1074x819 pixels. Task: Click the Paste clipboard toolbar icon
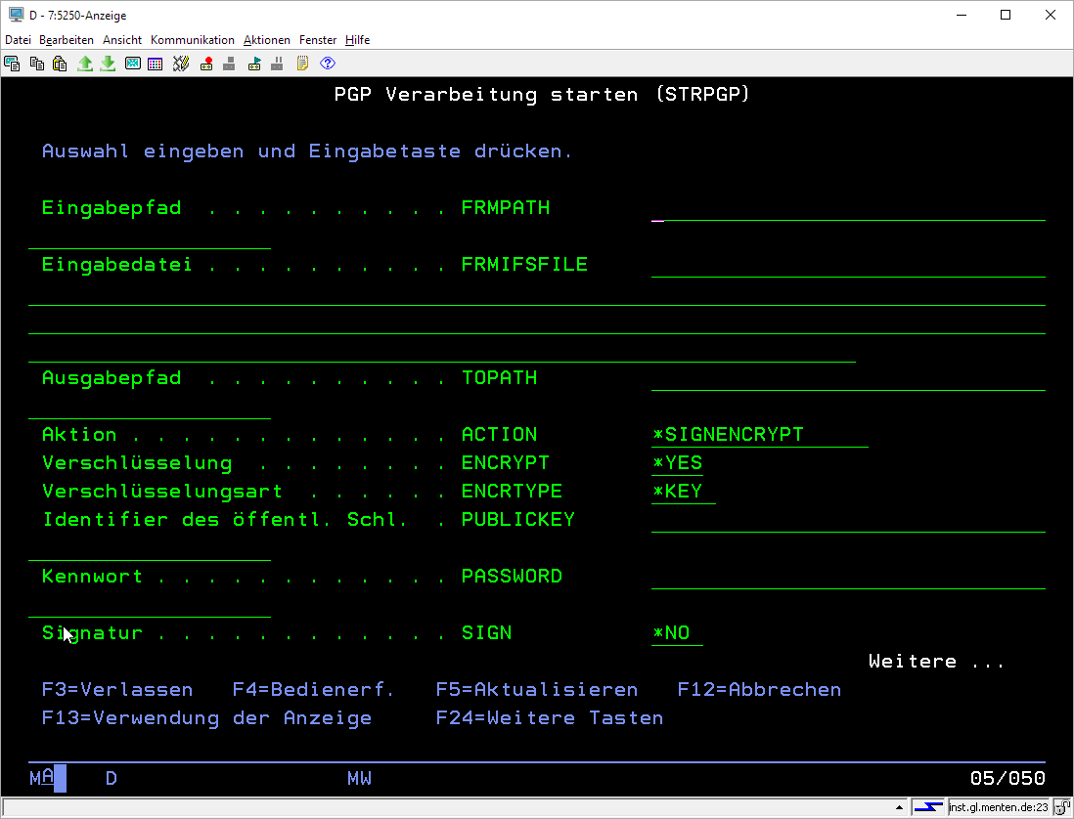60,64
